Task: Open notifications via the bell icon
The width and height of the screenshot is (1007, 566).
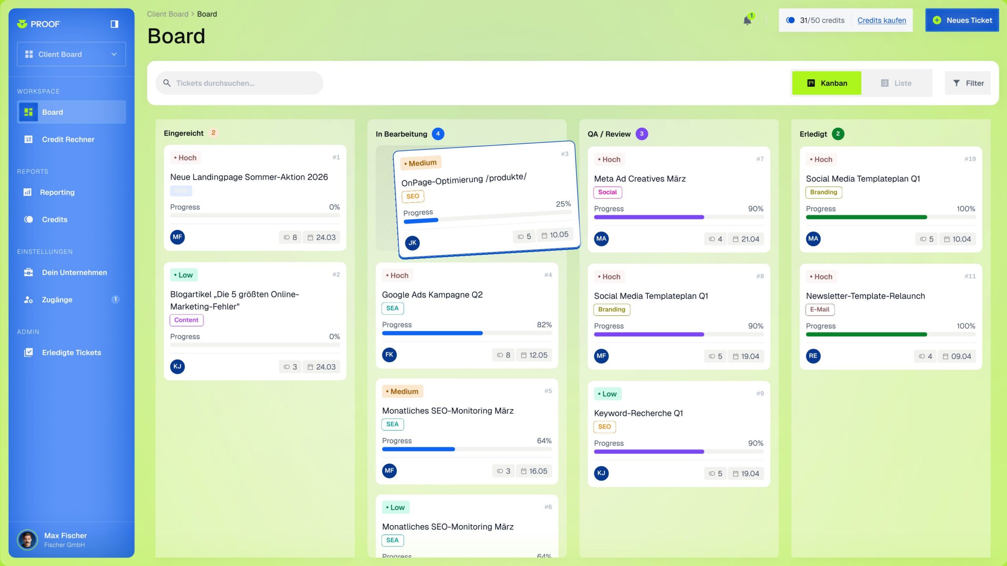Action: click(x=747, y=20)
